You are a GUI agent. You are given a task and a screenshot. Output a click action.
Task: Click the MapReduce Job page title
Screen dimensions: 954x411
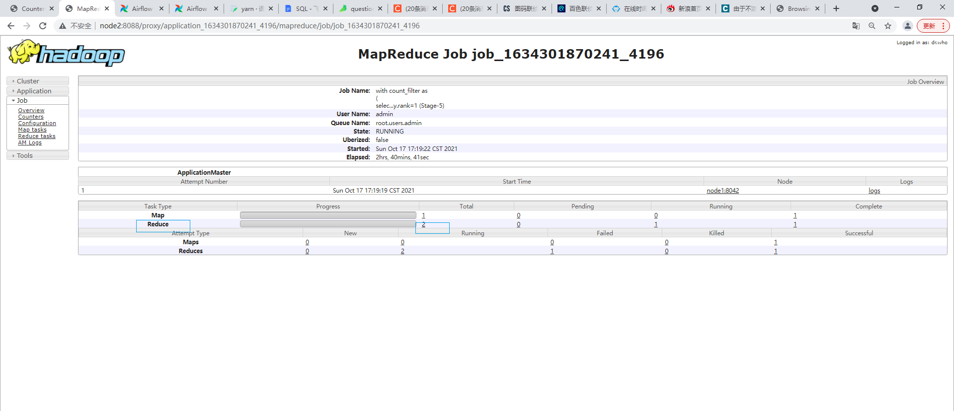[511, 54]
